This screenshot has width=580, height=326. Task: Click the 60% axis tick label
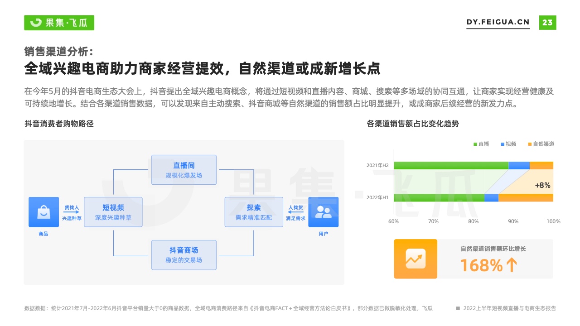[394, 221]
